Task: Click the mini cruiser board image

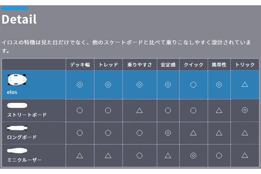Action: pyautogui.click(x=17, y=151)
